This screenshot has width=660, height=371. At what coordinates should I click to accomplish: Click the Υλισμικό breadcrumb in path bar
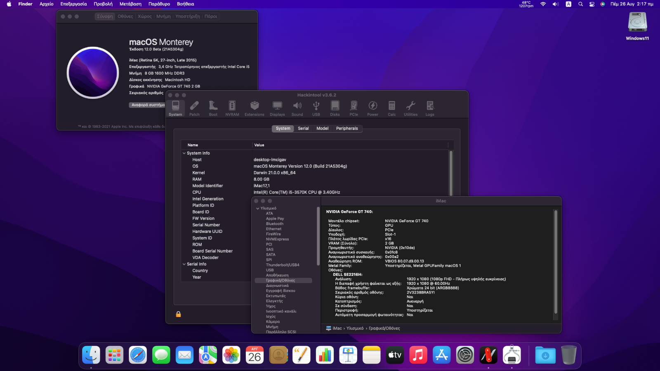(x=355, y=329)
